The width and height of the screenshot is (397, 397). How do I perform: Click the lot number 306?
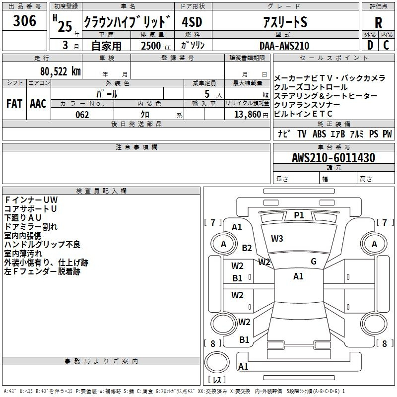(24, 20)
